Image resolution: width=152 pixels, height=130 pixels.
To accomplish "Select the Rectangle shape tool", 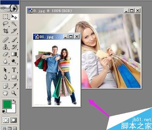I will [x=14, y=77].
